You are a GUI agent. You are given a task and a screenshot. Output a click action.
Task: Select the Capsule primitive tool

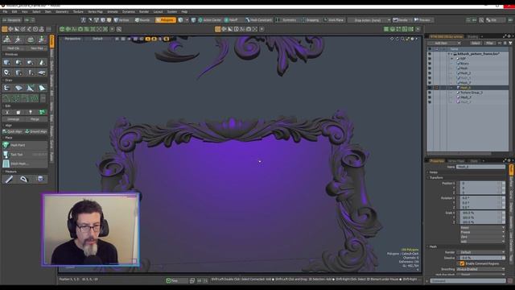click(31, 62)
